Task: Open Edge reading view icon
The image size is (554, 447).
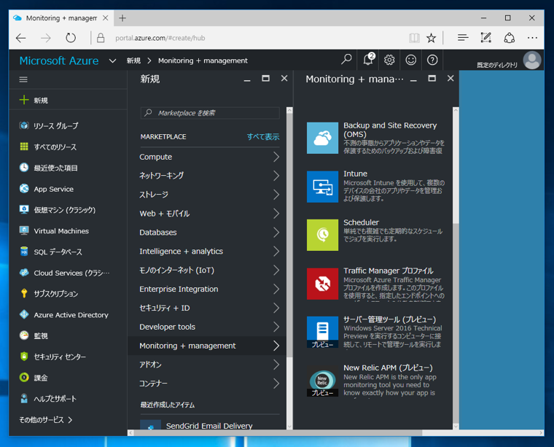Action: pyautogui.click(x=414, y=38)
